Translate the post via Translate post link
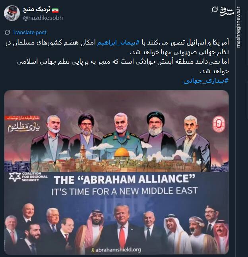 (x=30, y=33)
